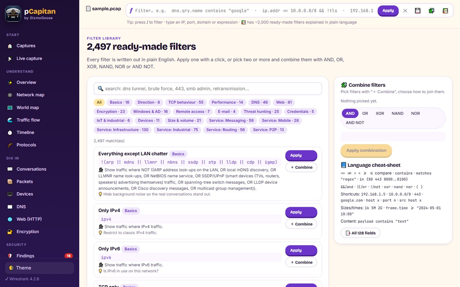The image size is (460, 287).
Task: Click the Overview sparkles icon
Action: point(10,82)
